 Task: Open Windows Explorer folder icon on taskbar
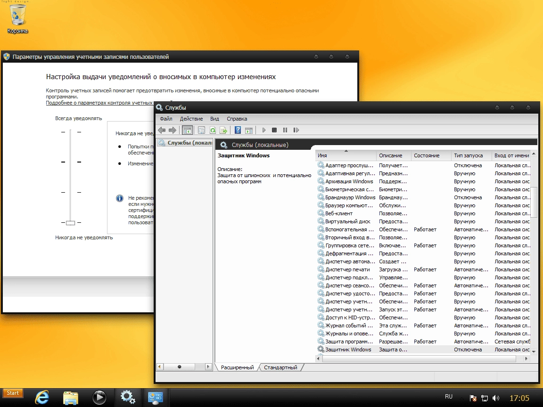pyautogui.click(x=71, y=397)
